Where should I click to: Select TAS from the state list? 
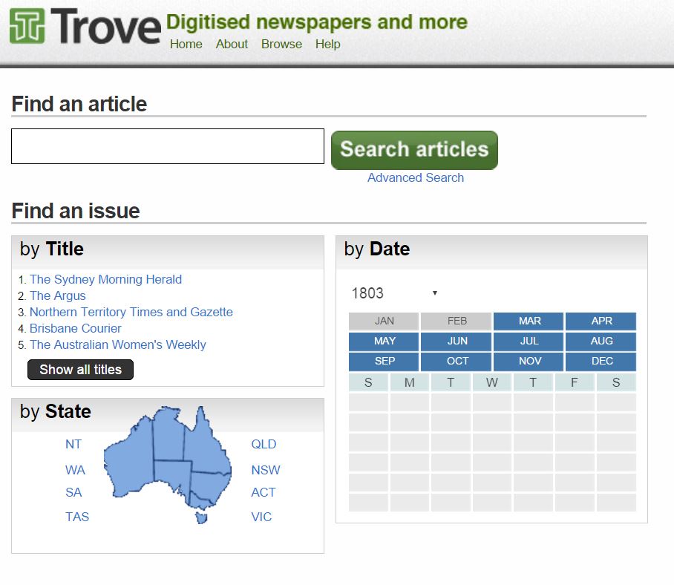76,517
